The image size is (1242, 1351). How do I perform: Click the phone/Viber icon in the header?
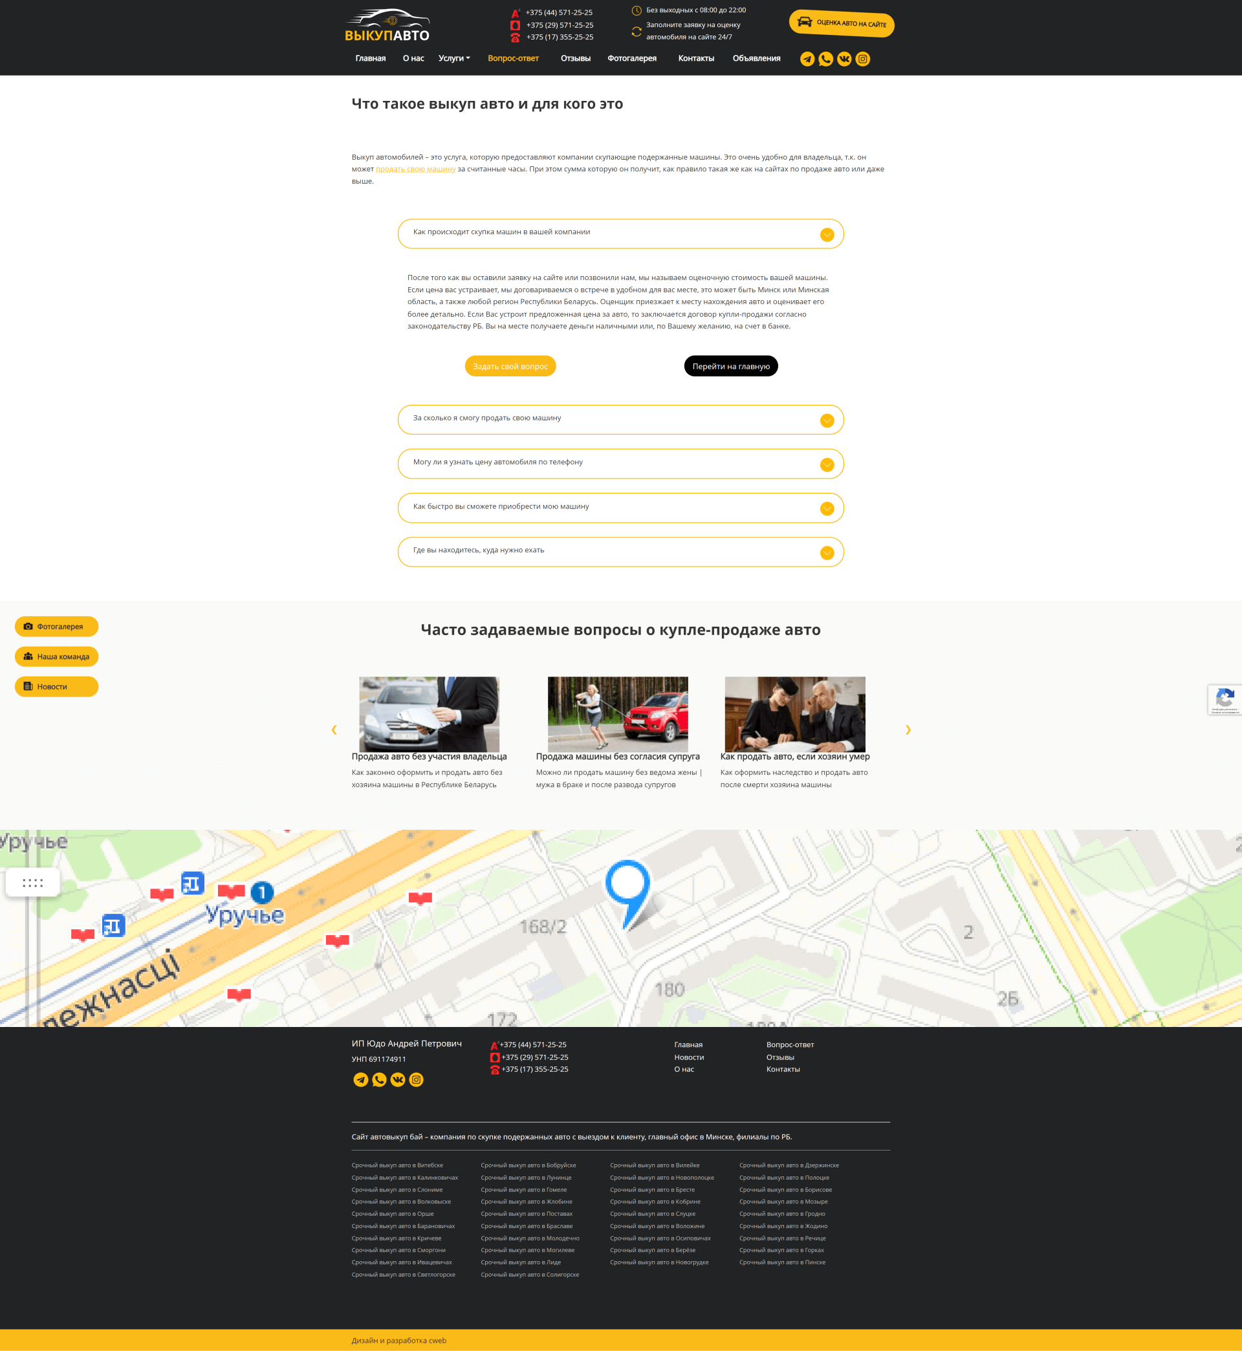point(825,59)
